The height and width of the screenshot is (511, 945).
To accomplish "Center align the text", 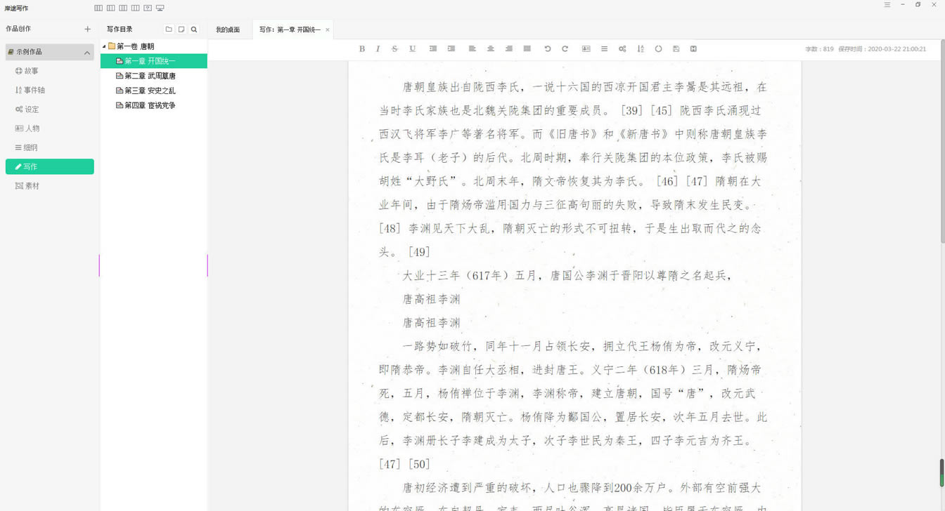I will point(491,49).
